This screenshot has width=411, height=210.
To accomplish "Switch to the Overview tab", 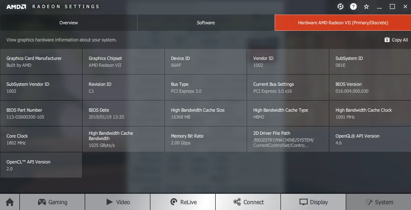I will [68, 23].
